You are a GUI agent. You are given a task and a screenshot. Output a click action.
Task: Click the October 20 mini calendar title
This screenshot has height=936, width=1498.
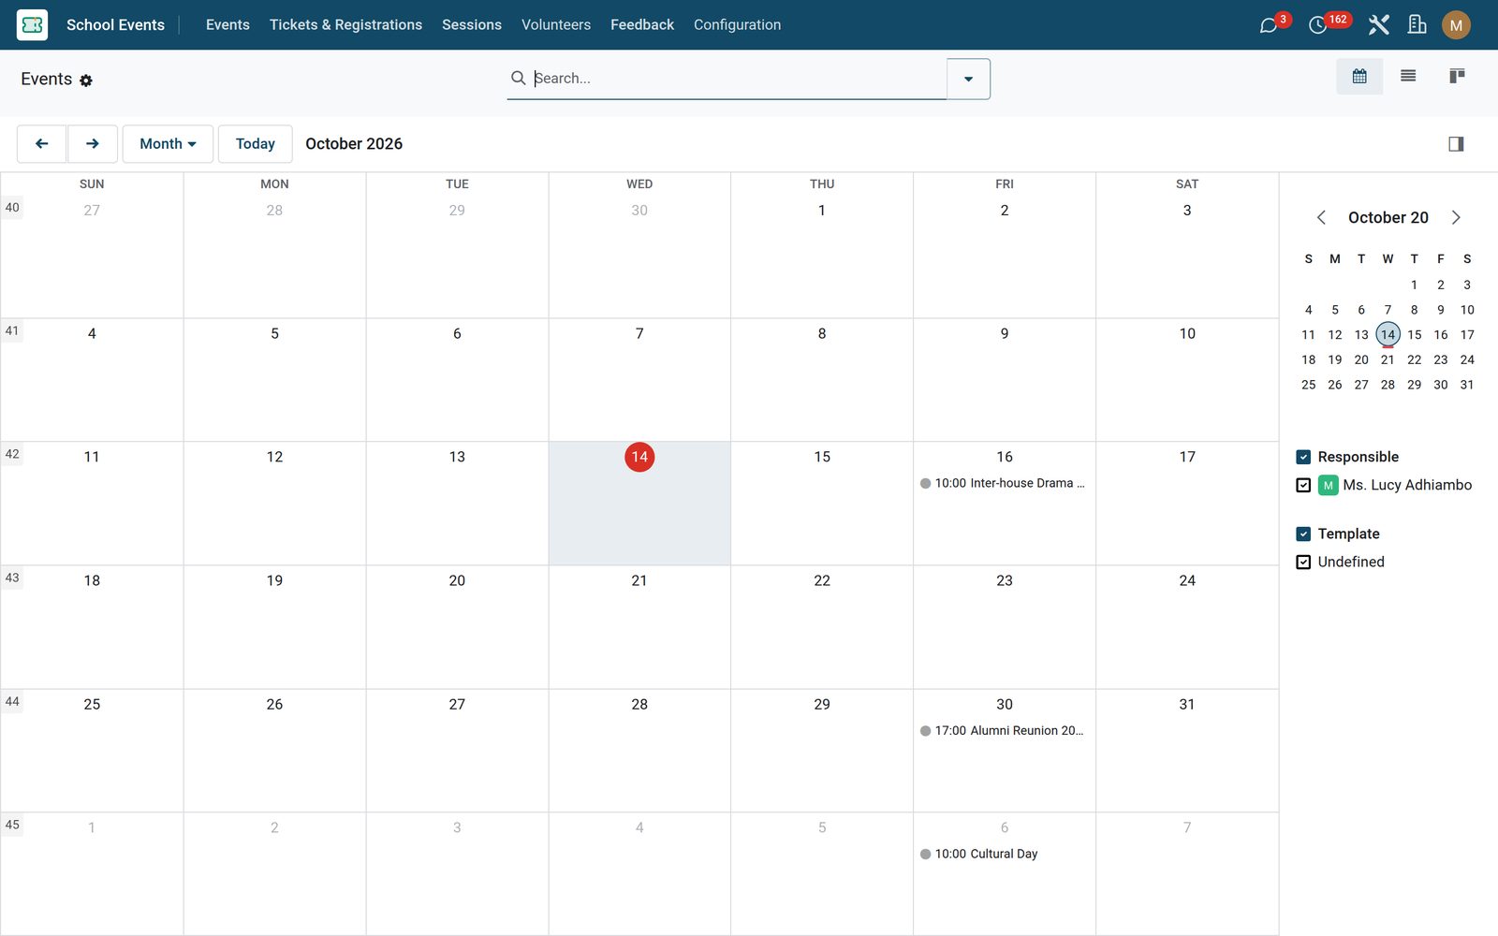[x=1388, y=218]
